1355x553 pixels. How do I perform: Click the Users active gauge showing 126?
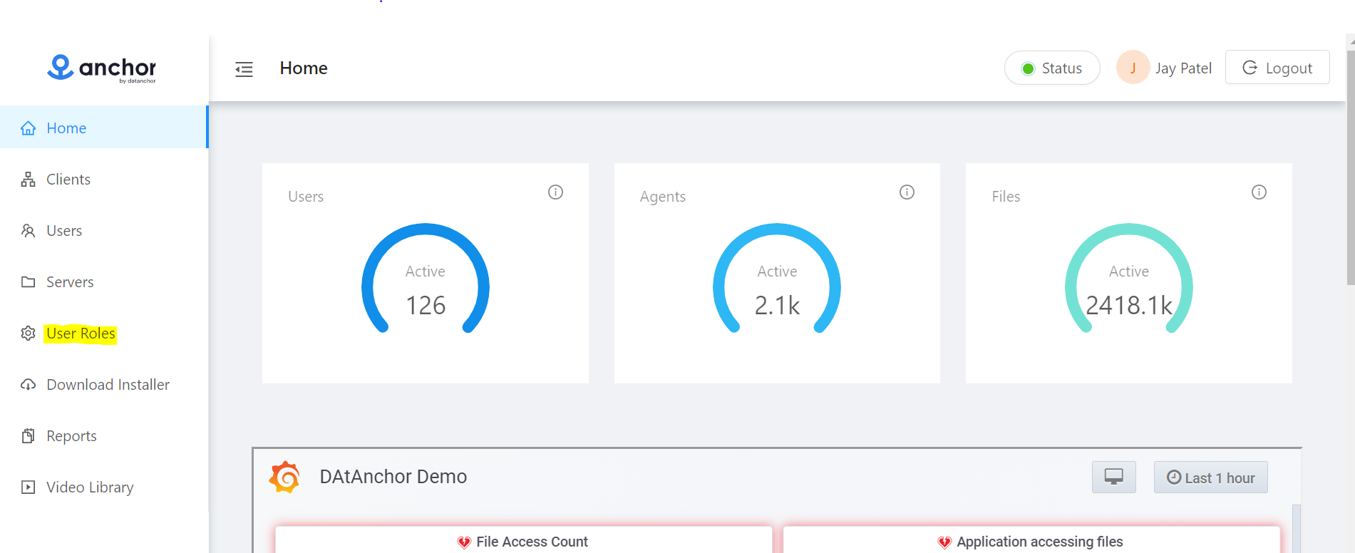click(x=426, y=279)
